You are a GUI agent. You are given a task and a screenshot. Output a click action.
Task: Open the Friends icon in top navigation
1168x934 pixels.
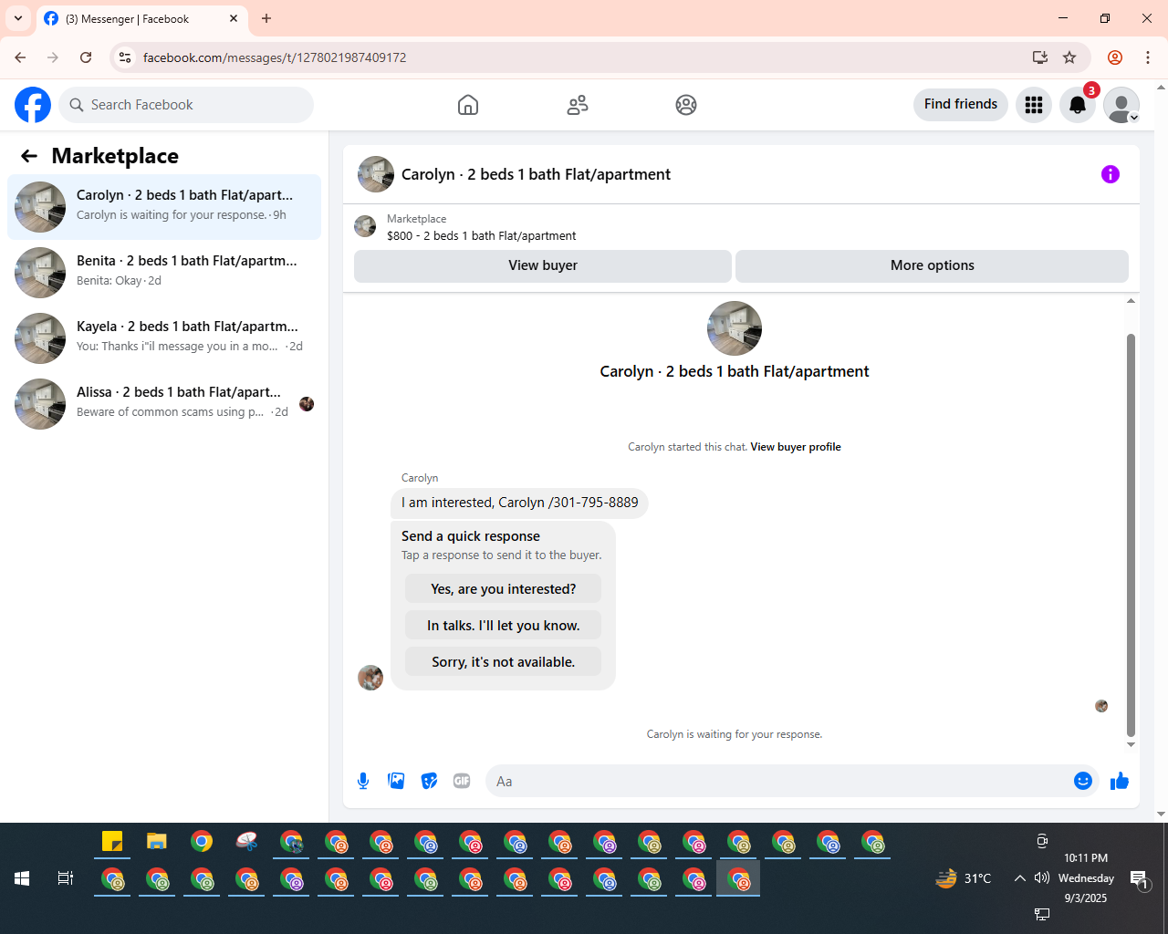(x=578, y=105)
